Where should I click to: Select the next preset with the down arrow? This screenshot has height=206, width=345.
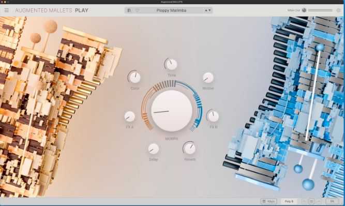(x=209, y=10)
